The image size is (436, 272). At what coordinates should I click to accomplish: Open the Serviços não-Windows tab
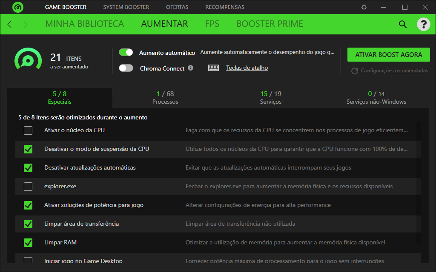(376, 98)
